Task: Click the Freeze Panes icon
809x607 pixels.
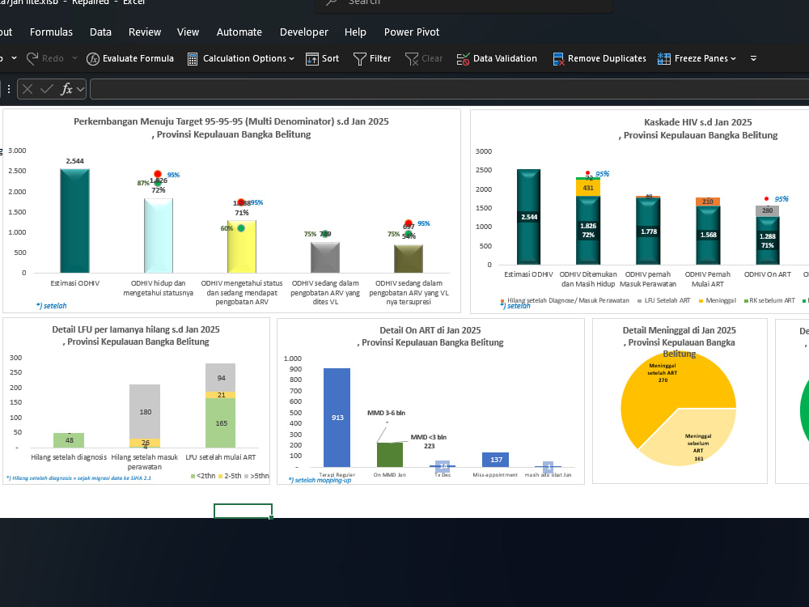Action: coord(664,59)
